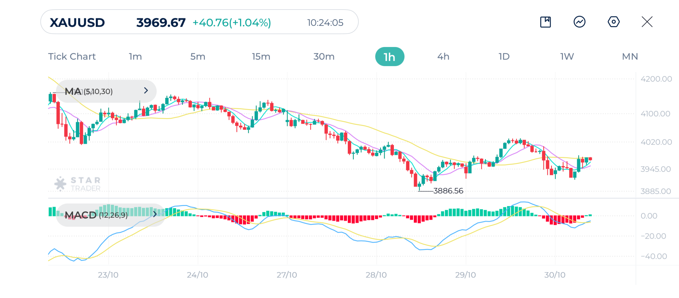Switch to the 1W weekly timeframe
Screen dimensions: 679x298
567,57
